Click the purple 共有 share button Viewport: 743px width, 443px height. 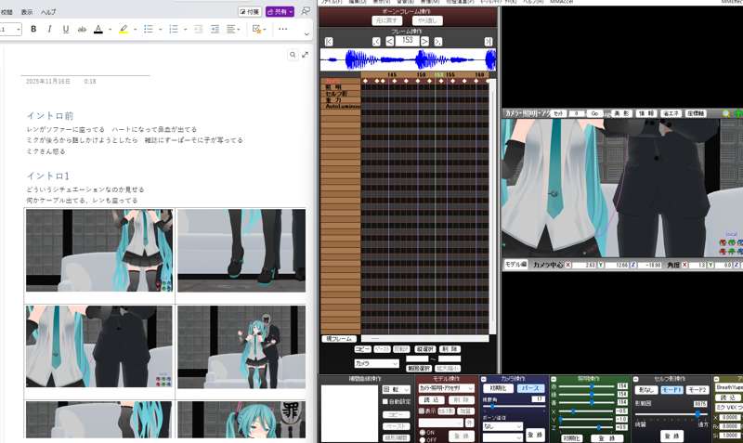click(280, 11)
